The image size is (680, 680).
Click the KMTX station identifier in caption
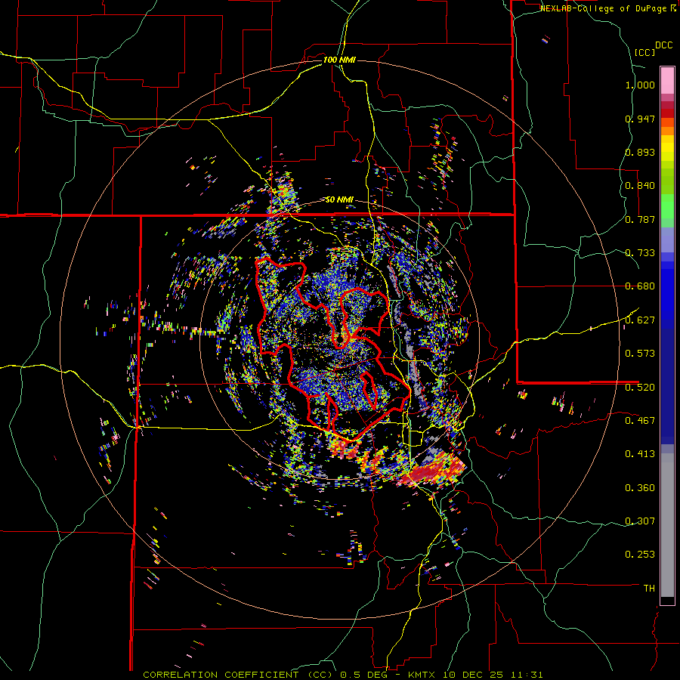tap(423, 675)
